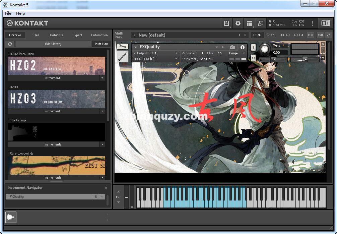The image size is (337, 234).
Task: Select FXQuality row in Instrument Navigator
Action: (x=49, y=196)
